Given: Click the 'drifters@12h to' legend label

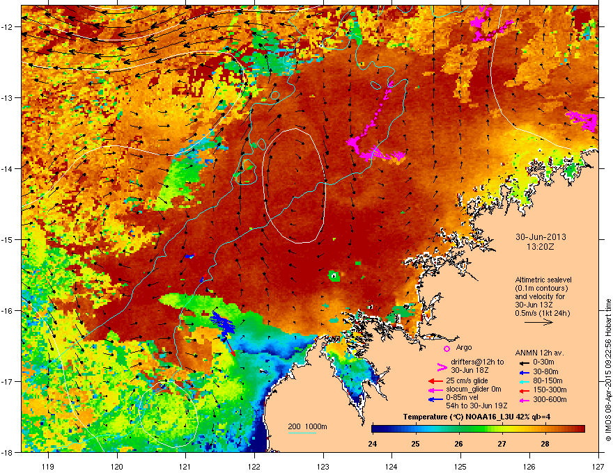Looking at the screenshot, I should [x=477, y=362].
